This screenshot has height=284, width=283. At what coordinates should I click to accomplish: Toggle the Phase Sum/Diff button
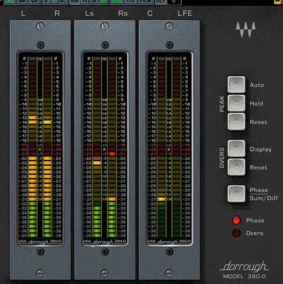[236, 194]
